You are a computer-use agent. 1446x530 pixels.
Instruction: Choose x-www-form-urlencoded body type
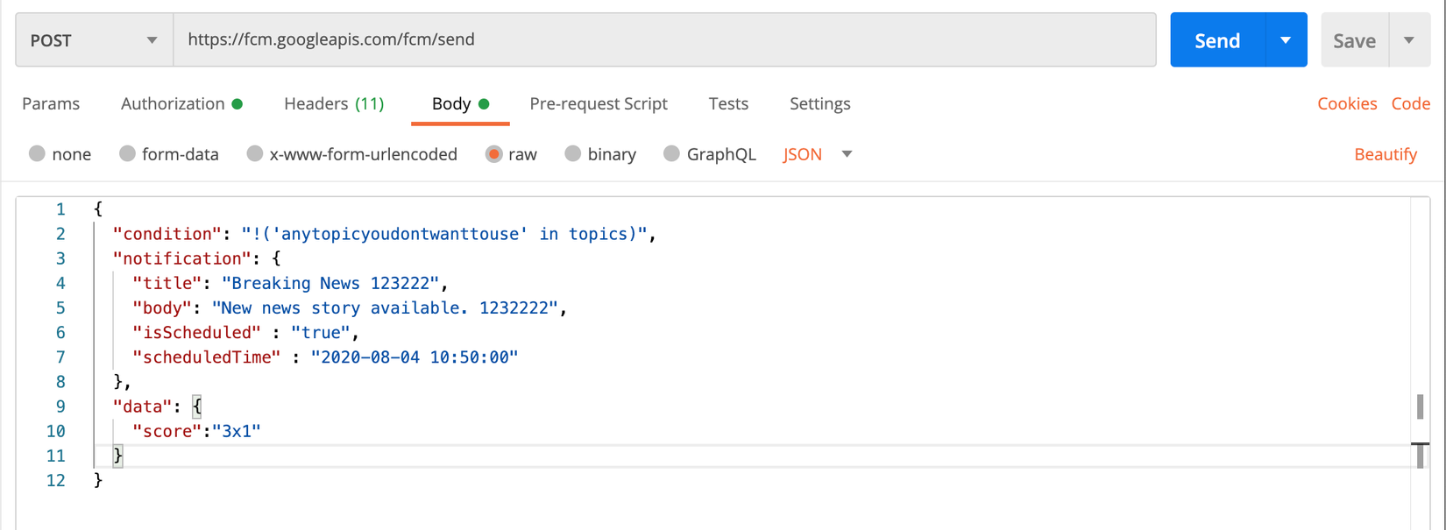pyautogui.click(x=255, y=154)
